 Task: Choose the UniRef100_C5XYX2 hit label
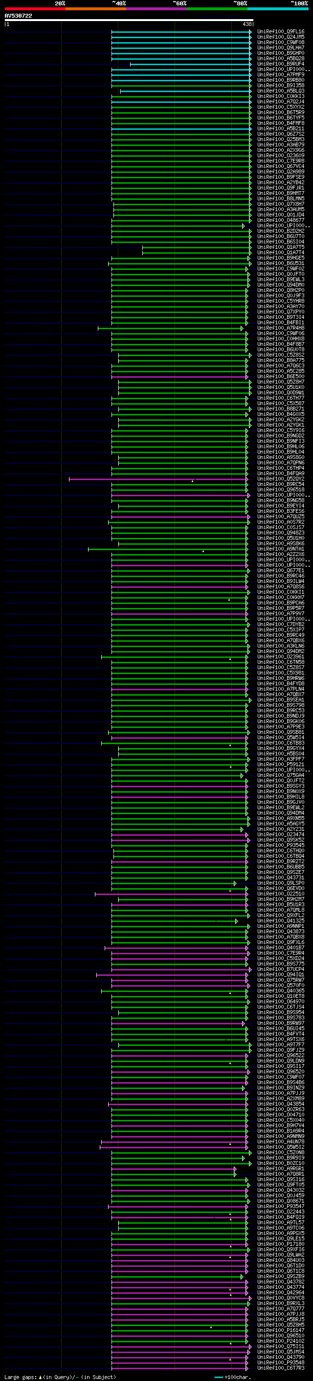click(x=281, y=107)
